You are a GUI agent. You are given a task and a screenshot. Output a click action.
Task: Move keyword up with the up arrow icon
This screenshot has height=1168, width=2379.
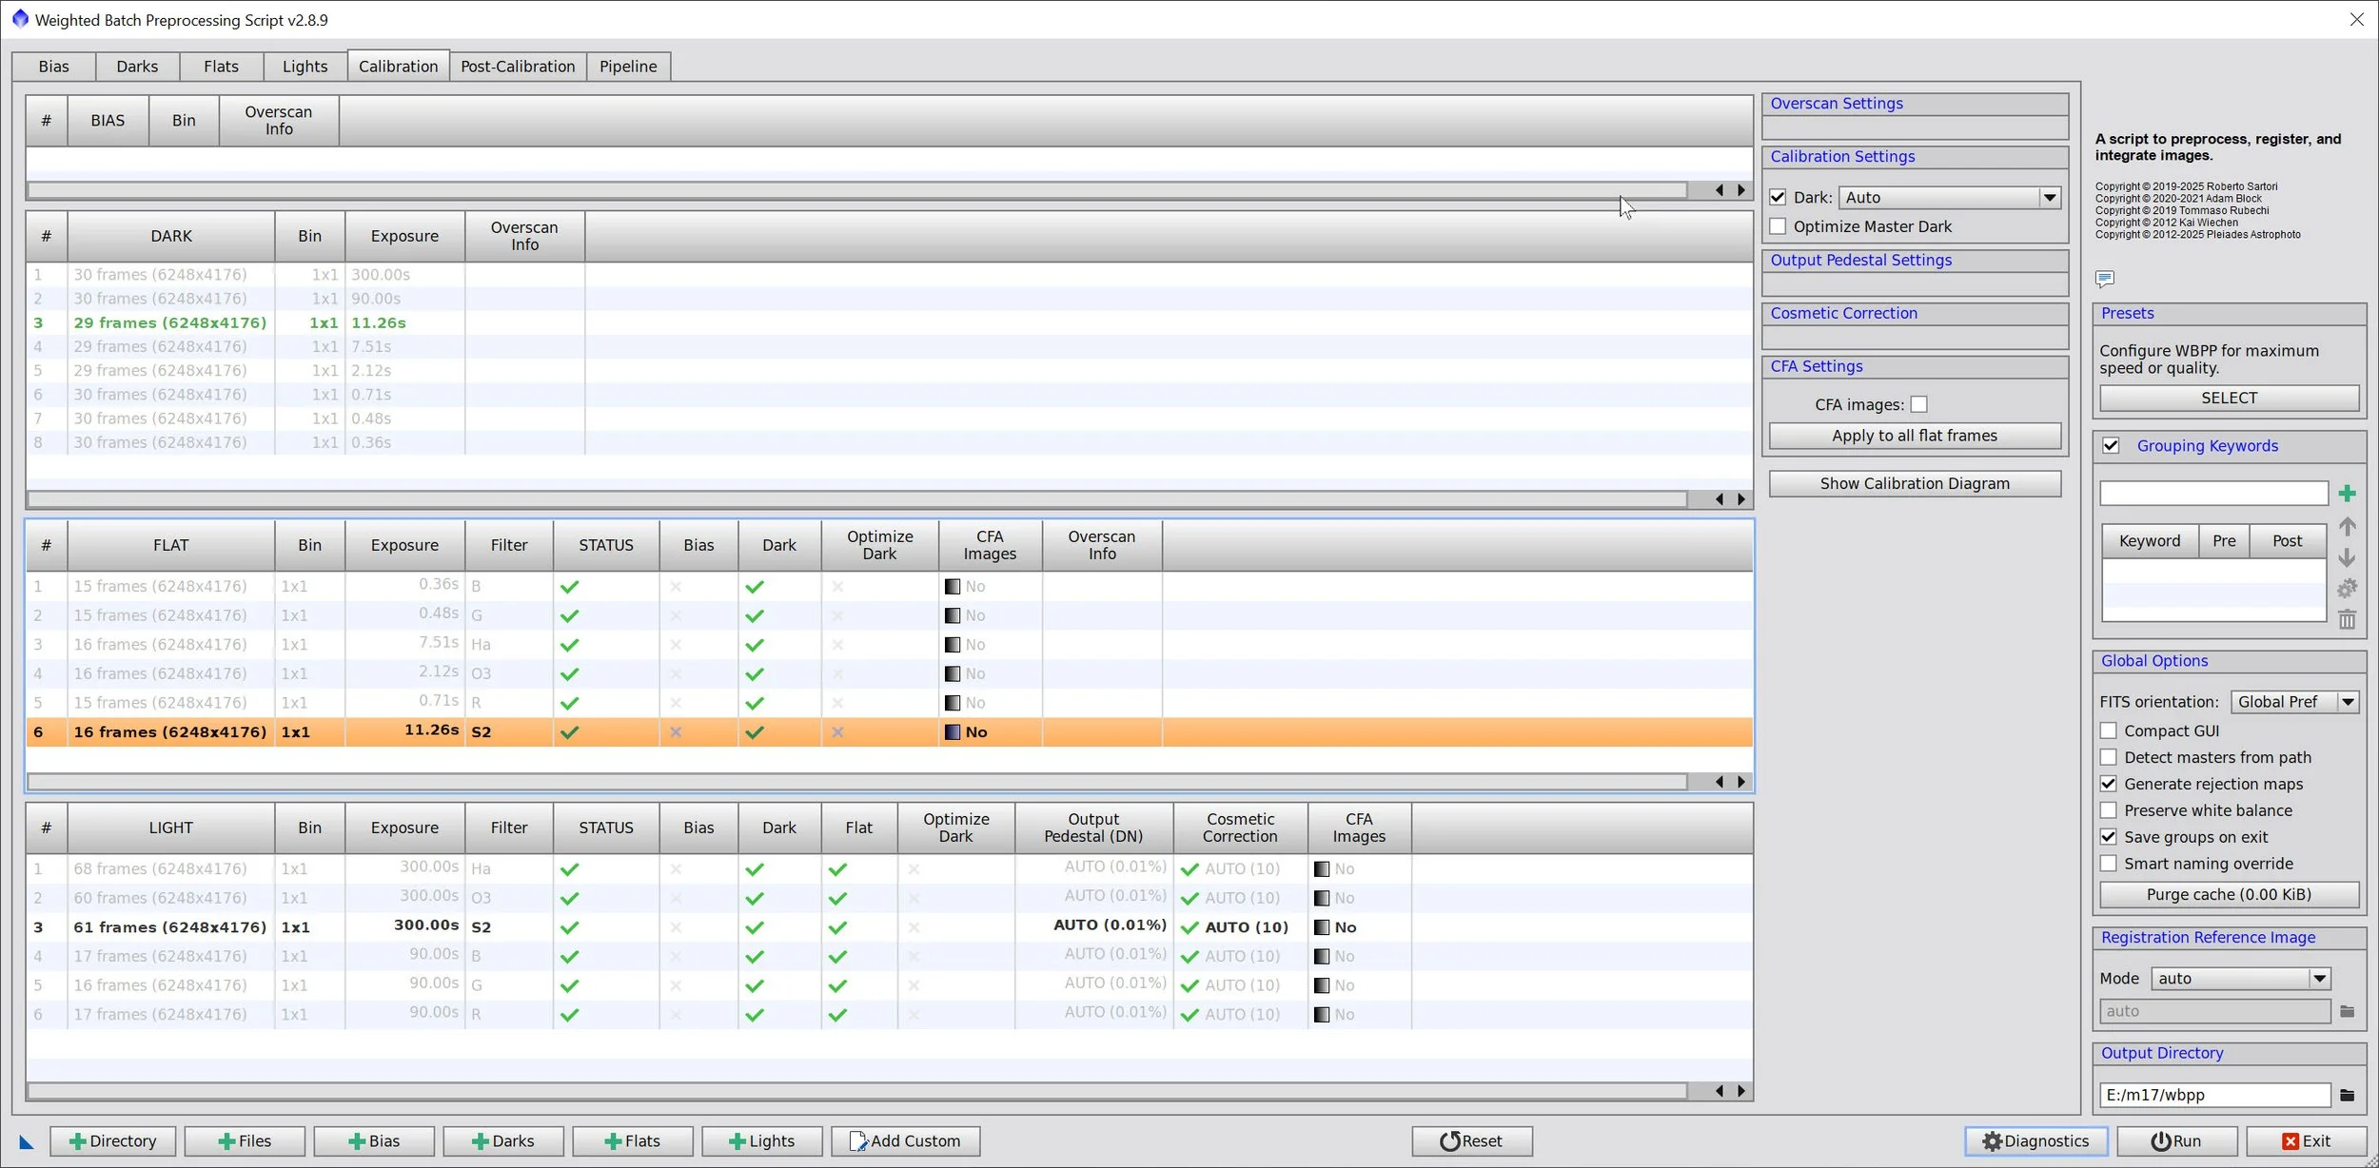pyautogui.click(x=2347, y=526)
